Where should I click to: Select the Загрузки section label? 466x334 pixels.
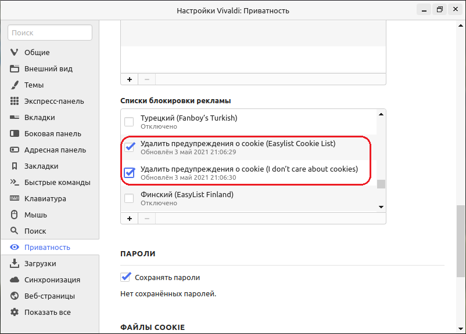pyautogui.click(x=40, y=264)
